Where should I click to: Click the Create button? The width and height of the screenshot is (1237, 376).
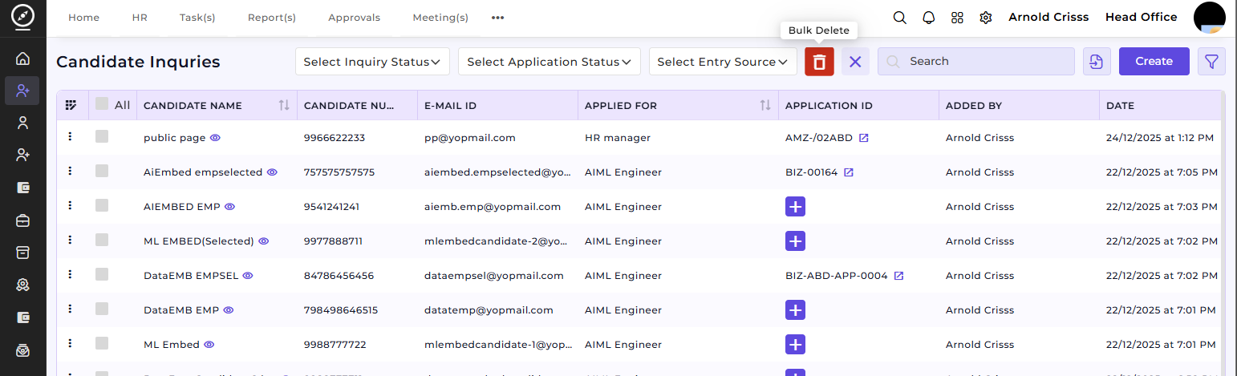[x=1154, y=62]
